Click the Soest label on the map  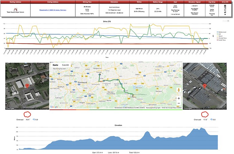137,74
